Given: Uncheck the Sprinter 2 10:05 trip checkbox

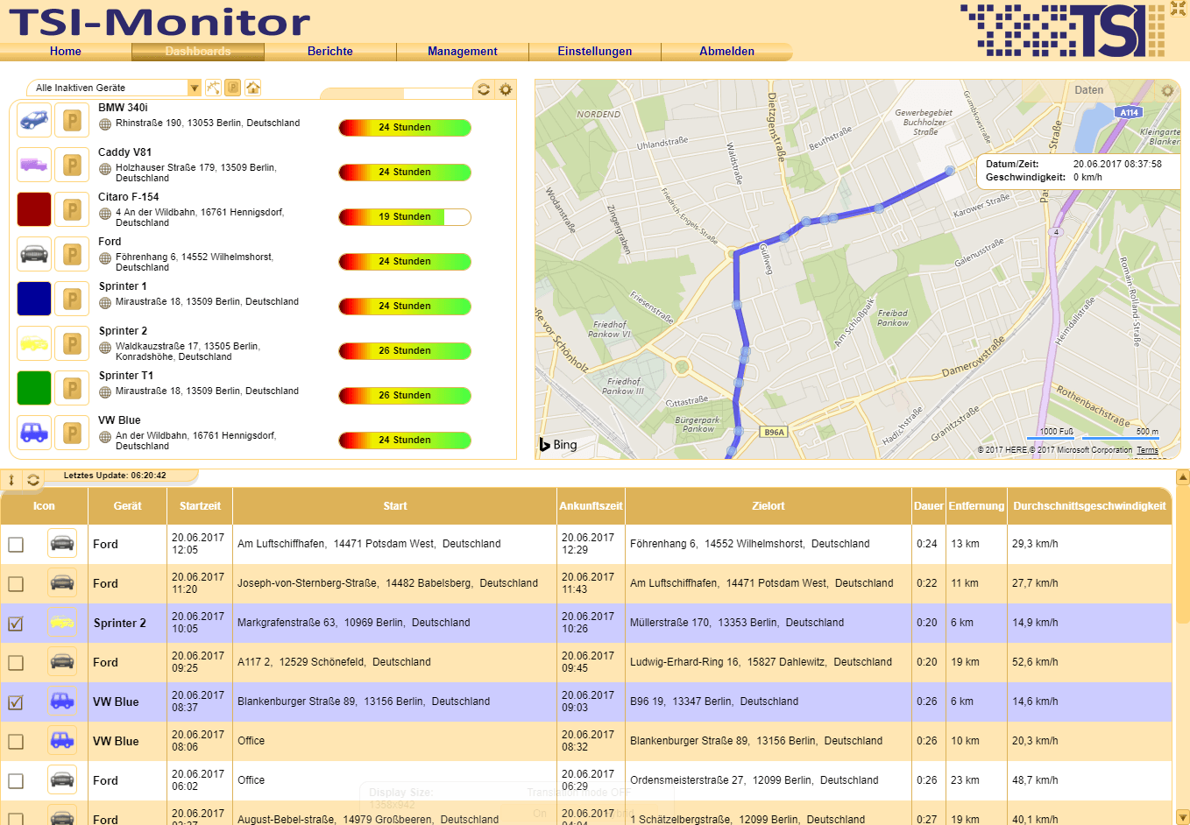Looking at the screenshot, I should (x=16, y=624).
